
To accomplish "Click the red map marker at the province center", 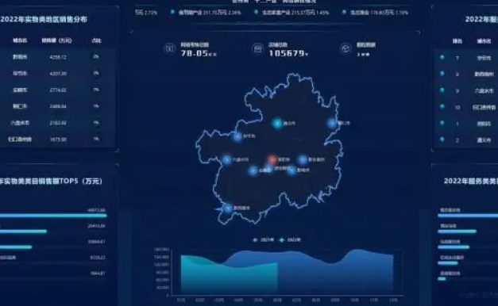I will [272, 159].
